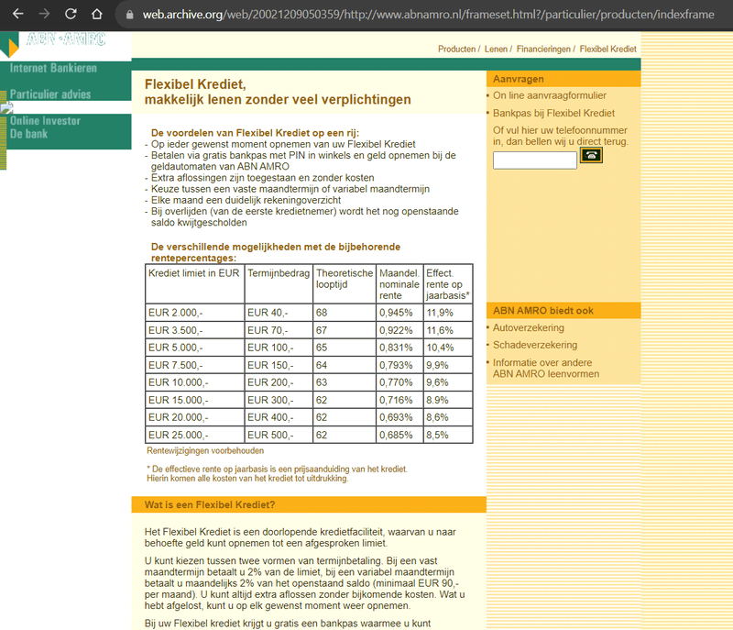This screenshot has width=733, height=630.
Task: Click effectieve rente value 8,5%
Action: click(448, 435)
